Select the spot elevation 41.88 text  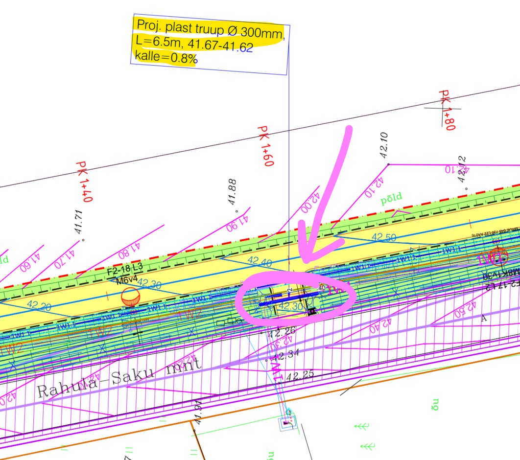pos(233,192)
